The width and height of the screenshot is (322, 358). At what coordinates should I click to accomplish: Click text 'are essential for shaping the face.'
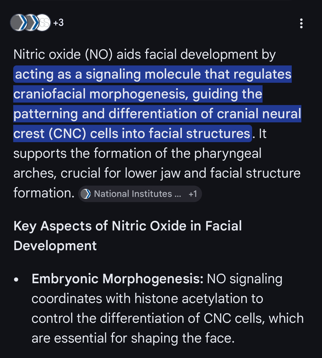pos(133,338)
